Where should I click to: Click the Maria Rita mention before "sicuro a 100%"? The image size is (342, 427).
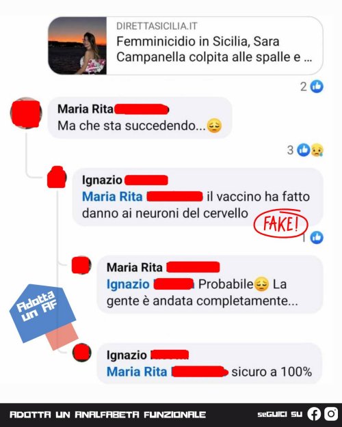[x=137, y=372]
